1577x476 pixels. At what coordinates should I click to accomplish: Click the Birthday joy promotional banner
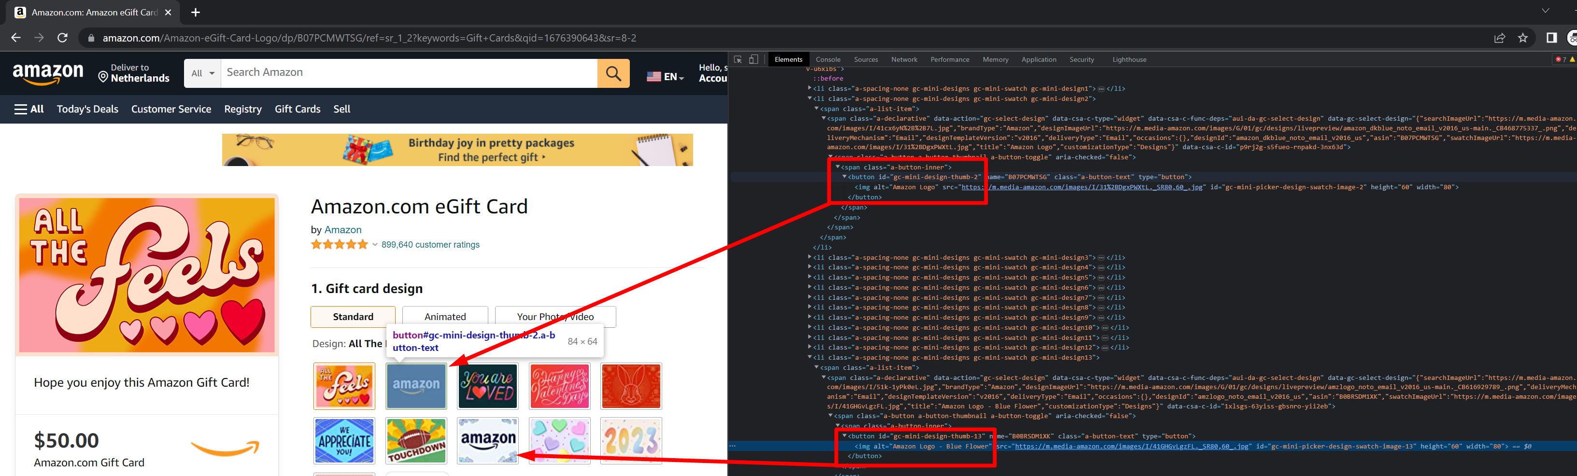(457, 150)
